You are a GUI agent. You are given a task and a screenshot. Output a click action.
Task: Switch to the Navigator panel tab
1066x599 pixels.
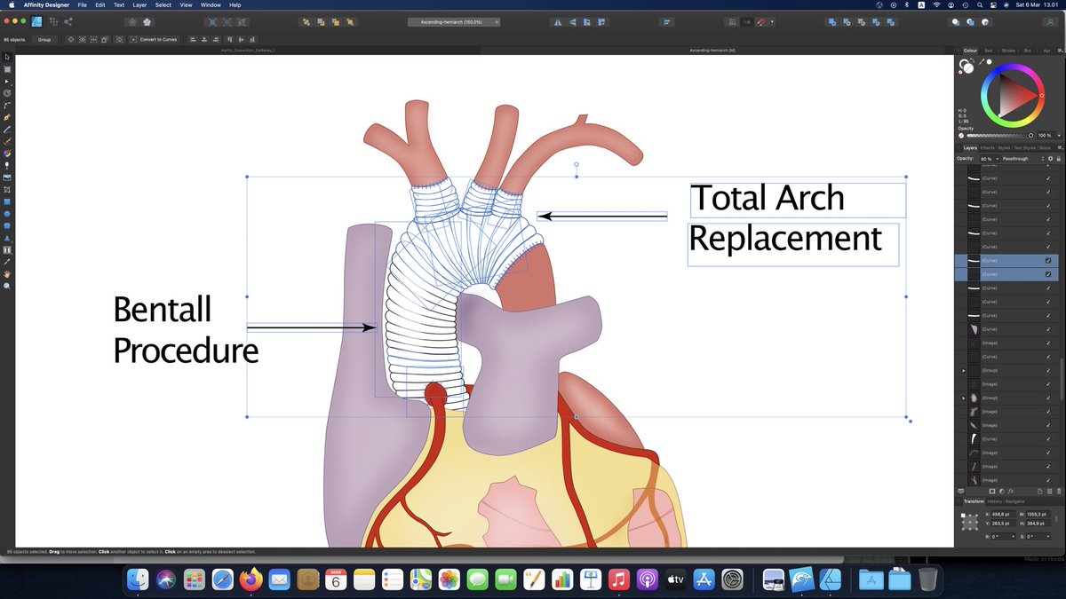(x=1015, y=501)
